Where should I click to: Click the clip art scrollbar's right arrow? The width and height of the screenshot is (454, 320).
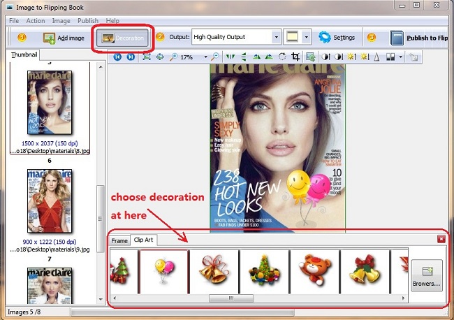[403, 298]
